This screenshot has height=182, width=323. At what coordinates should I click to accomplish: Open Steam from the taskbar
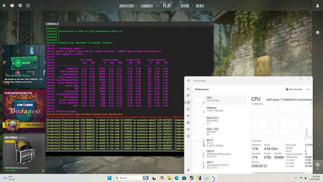[192, 178]
